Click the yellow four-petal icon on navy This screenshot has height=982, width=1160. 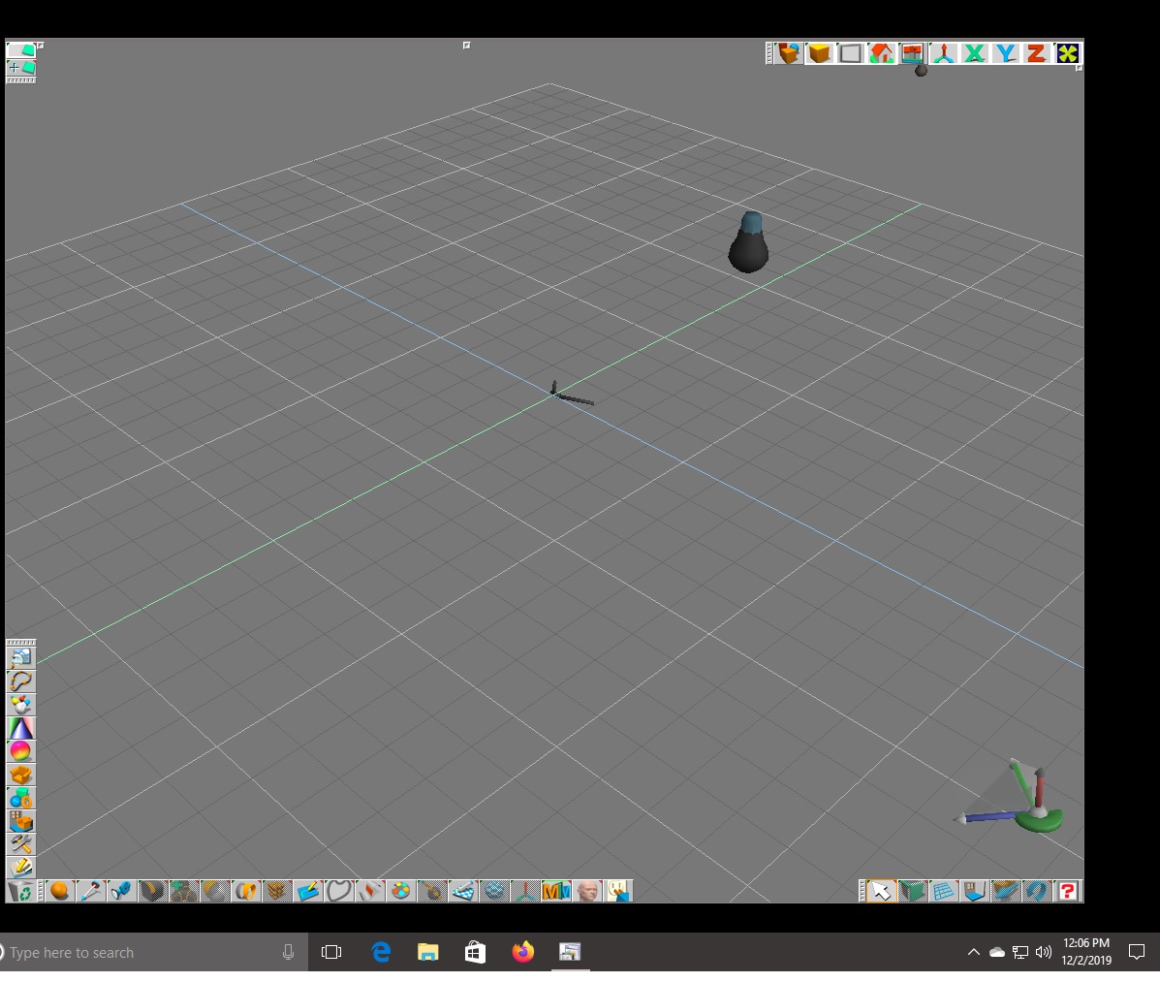(1068, 53)
